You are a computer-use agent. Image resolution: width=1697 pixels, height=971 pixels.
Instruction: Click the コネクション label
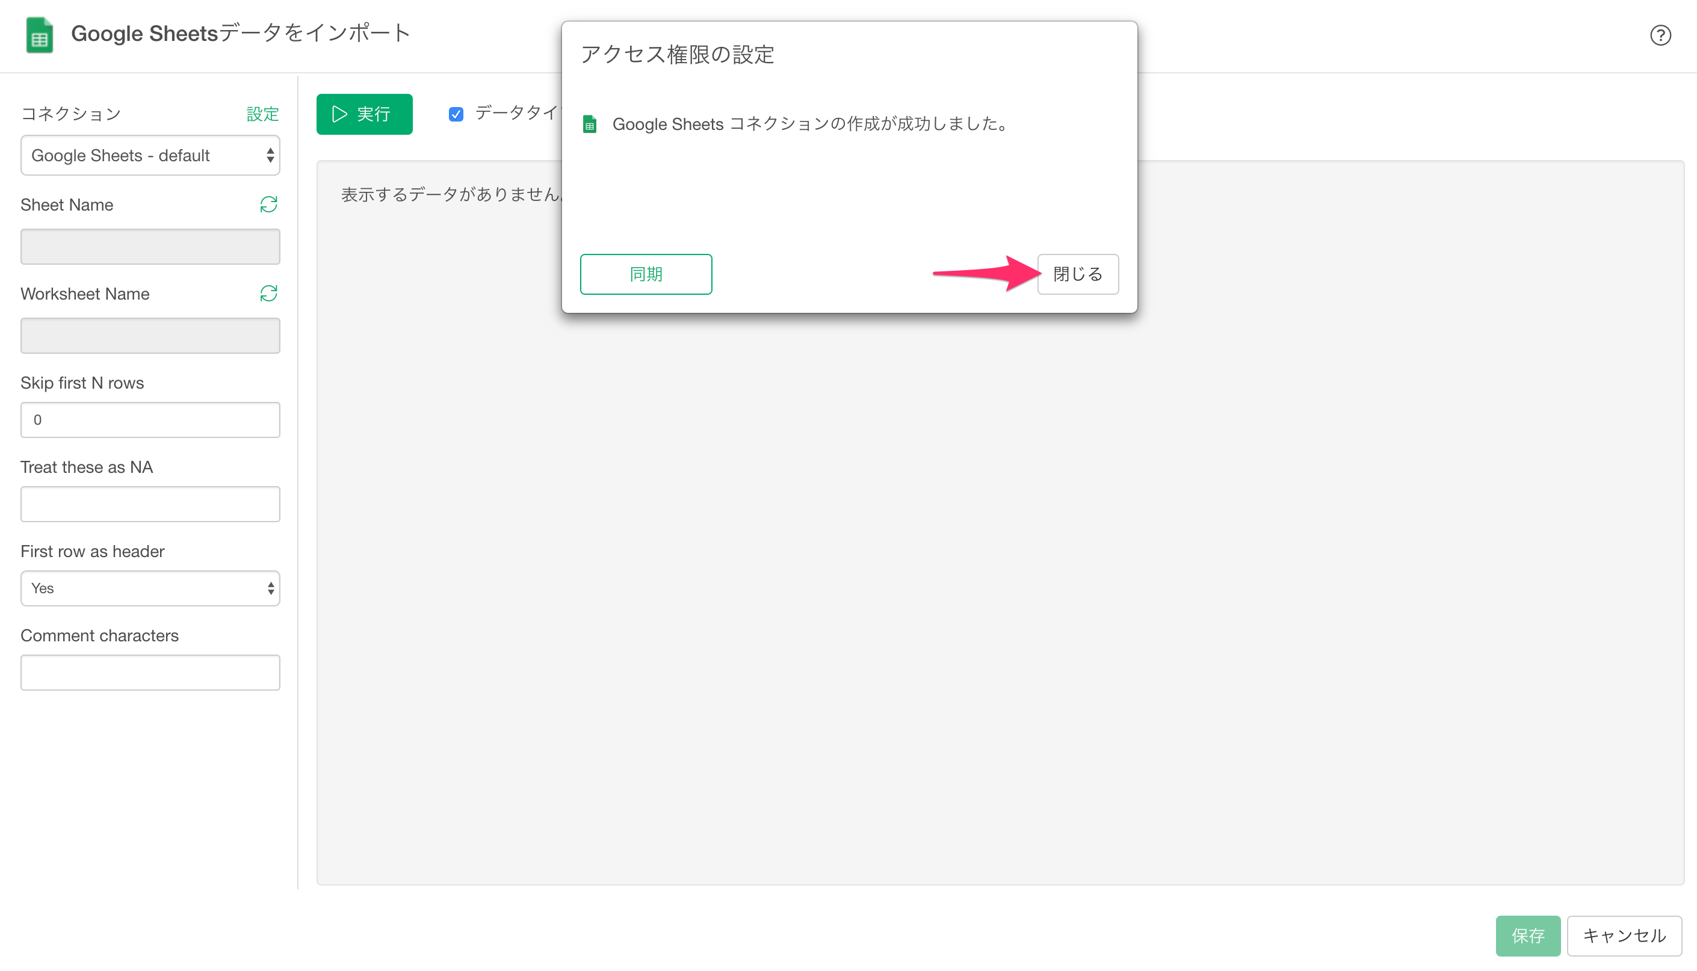pos(71,114)
